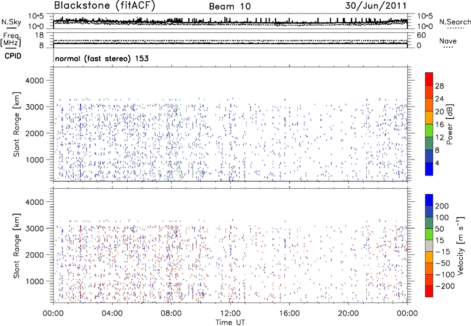Click the red top segment of Power colorbar

(x=429, y=79)
